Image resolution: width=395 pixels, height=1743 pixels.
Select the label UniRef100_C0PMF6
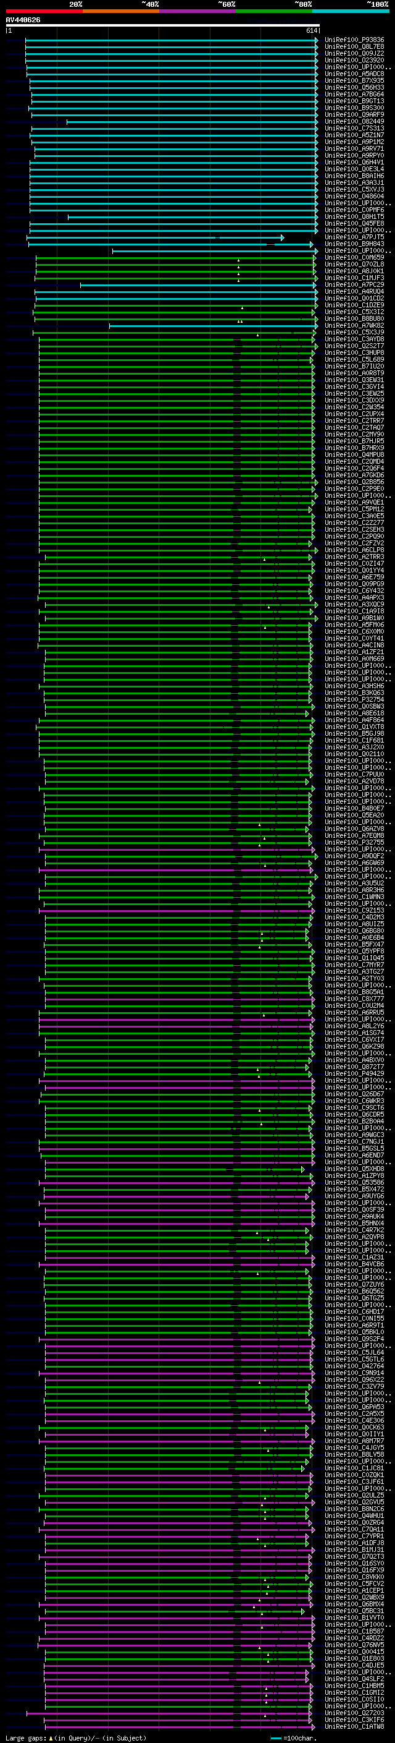click(354, 210)
